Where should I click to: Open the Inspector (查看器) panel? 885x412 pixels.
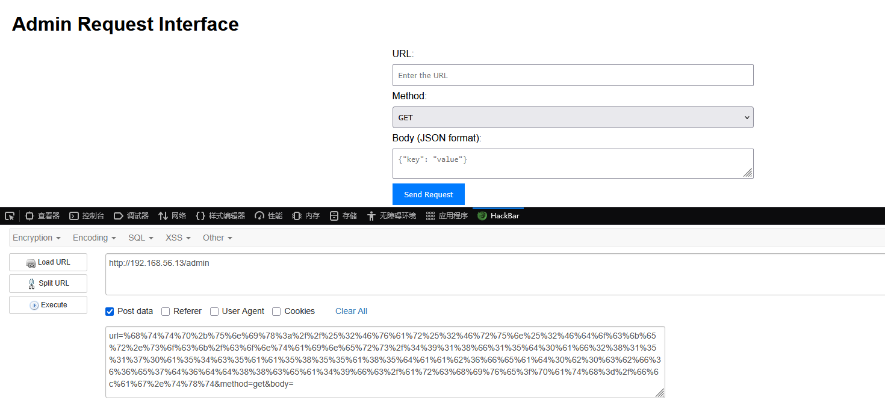(x=42, y=216)
